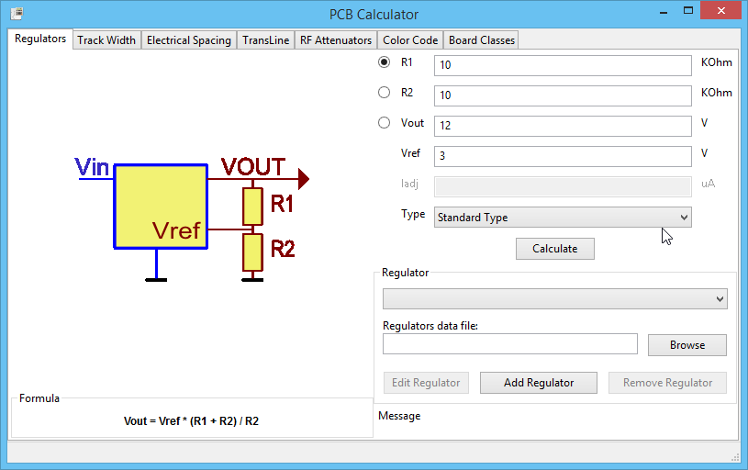
Task: Click the Browse button
Action: tap(687, 345)
